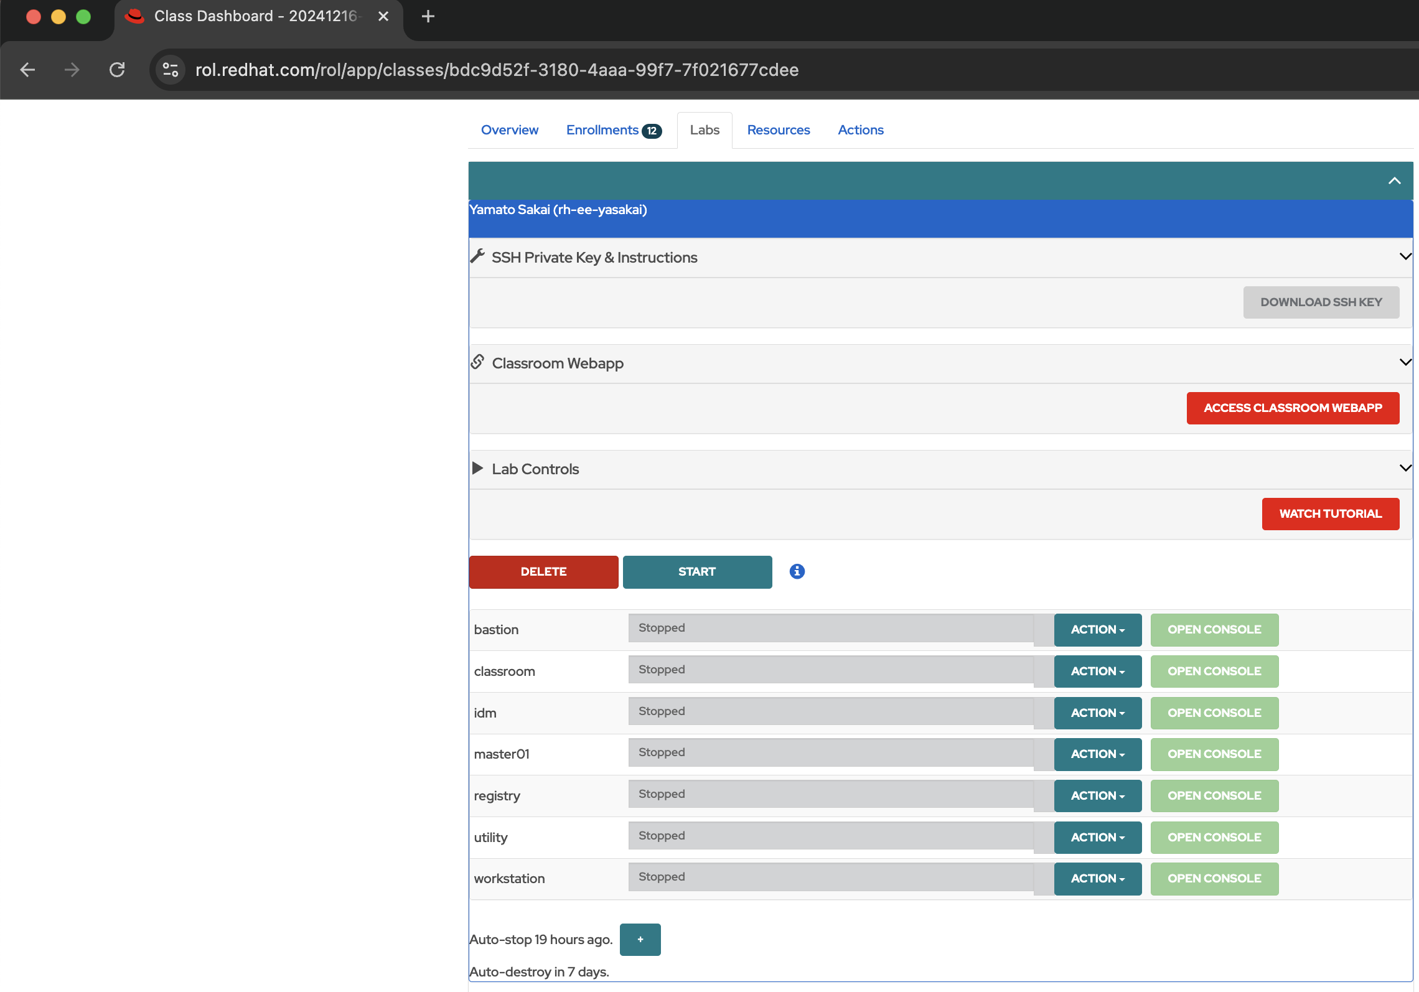Collapse the lab panel with the top chevron

pyautogui.click(x=1394, y=181)
